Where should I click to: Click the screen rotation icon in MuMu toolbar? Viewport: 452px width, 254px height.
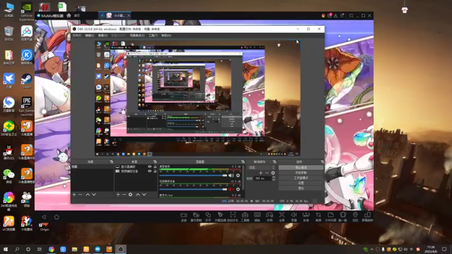[367, 215]
